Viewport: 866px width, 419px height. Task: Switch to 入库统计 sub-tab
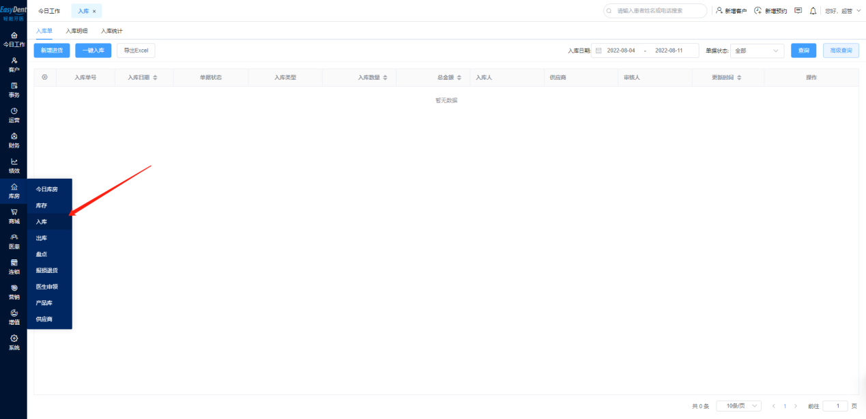tap(112, 31)
